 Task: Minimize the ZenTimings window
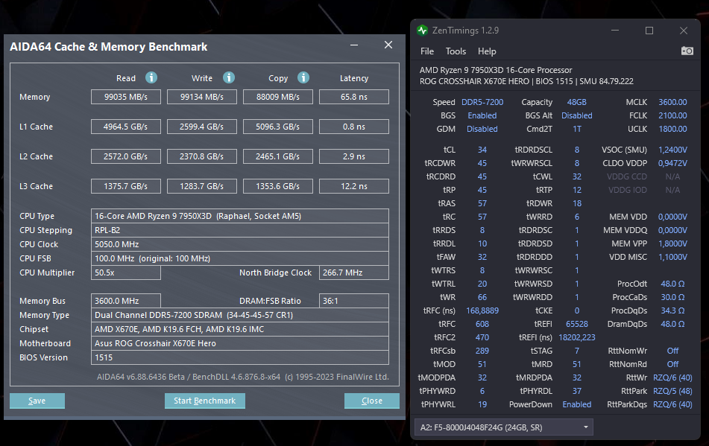[615, 31]
